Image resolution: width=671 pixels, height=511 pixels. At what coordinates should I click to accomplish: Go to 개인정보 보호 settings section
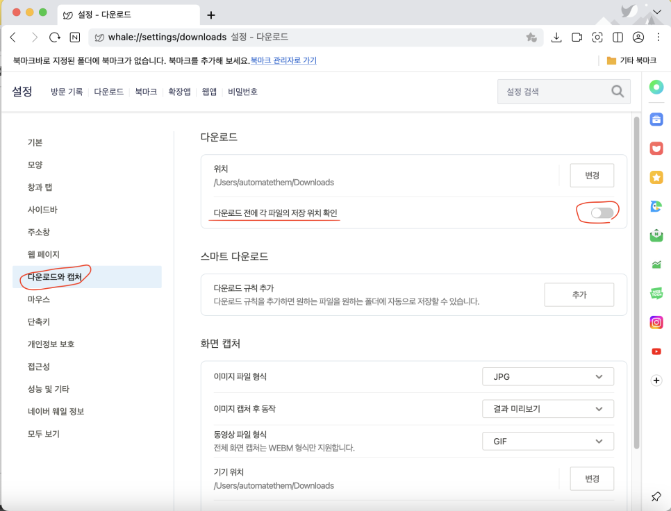pyautogui.click(x=51, y=344)
